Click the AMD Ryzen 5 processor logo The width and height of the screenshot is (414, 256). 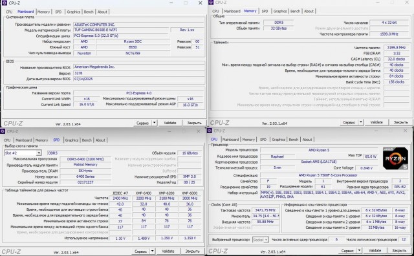coord(395,158)
